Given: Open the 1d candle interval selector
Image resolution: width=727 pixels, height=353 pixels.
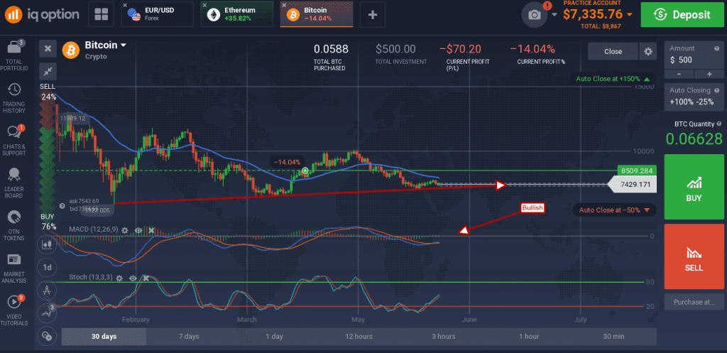Looking at the screenshot, I should click(48, 268).
